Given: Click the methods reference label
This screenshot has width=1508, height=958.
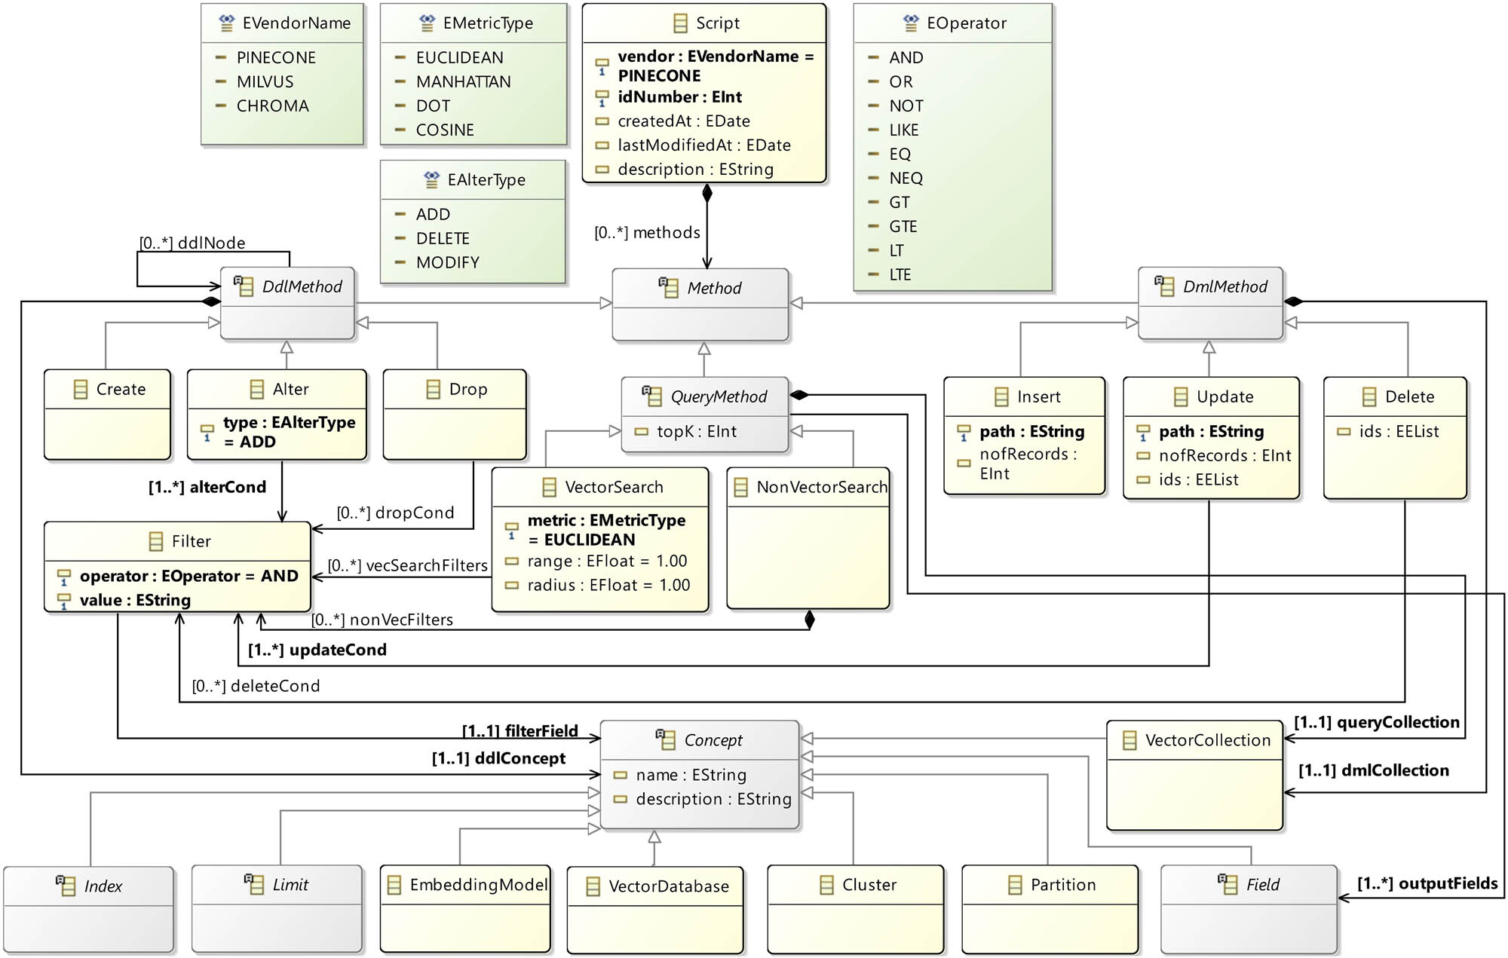Looking at the screenshot, I should [x=647, y=233].
